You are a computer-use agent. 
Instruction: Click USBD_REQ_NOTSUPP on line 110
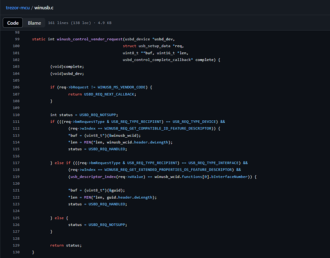coord(98,115)
